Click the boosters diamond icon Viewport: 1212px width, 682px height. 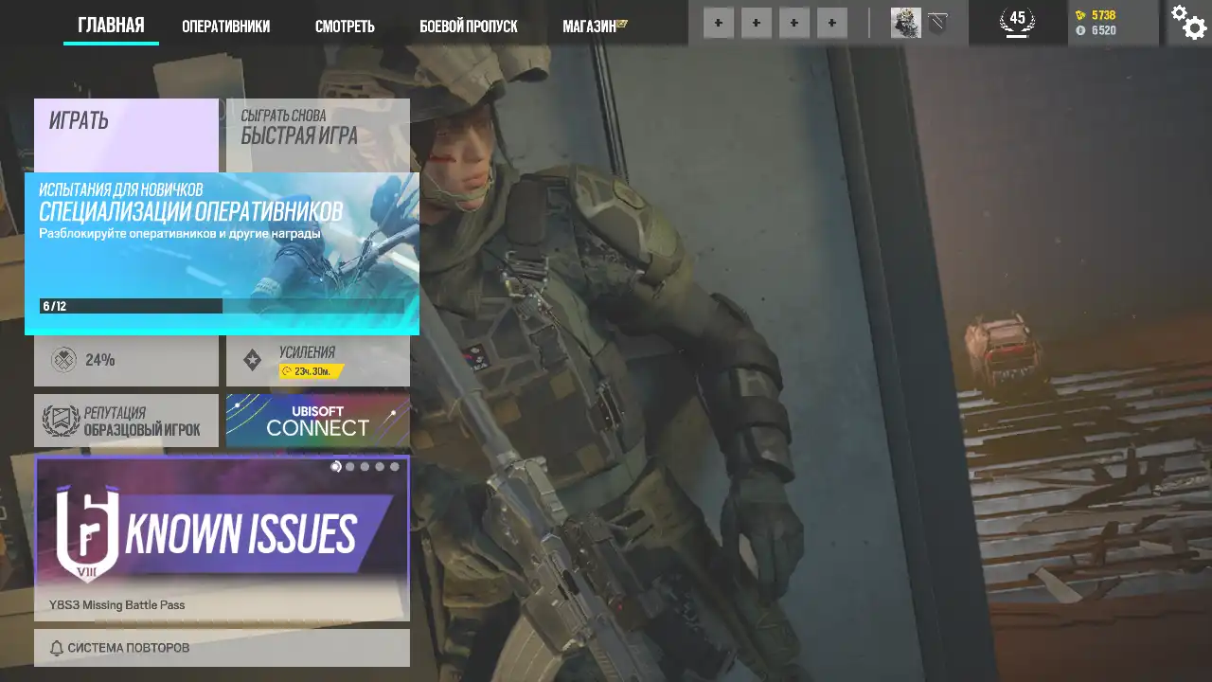click(252, 360)
